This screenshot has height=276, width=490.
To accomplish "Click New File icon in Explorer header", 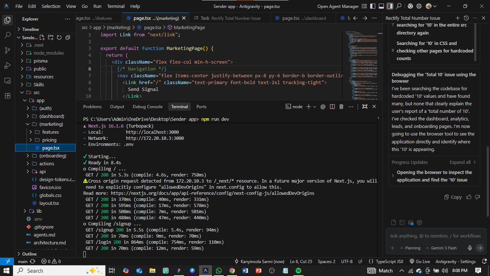I will pyautogui.click(x=43, y=37).
